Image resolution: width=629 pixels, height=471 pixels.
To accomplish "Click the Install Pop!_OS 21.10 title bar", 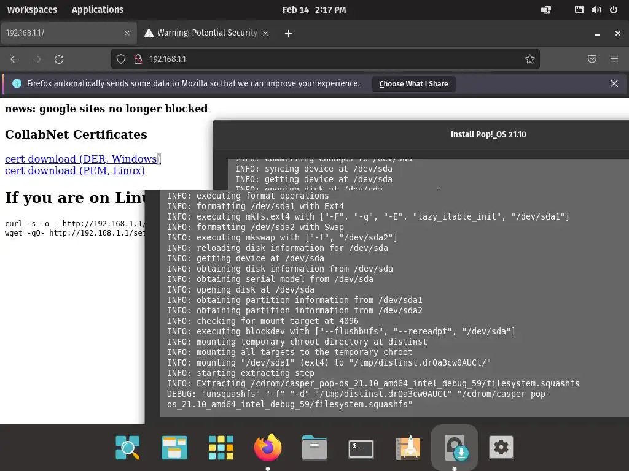I will pos(421,134).
